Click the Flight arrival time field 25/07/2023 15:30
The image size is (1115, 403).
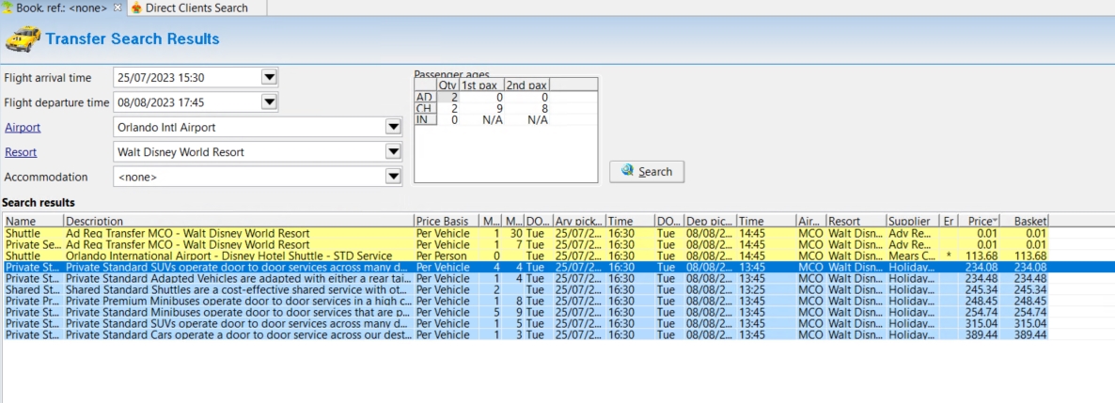coord(196,77)
